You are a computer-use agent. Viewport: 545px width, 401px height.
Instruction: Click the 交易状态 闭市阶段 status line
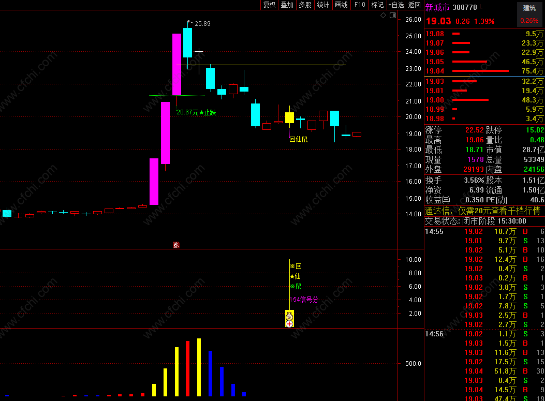pyautogui.click(x=476, y=221)
